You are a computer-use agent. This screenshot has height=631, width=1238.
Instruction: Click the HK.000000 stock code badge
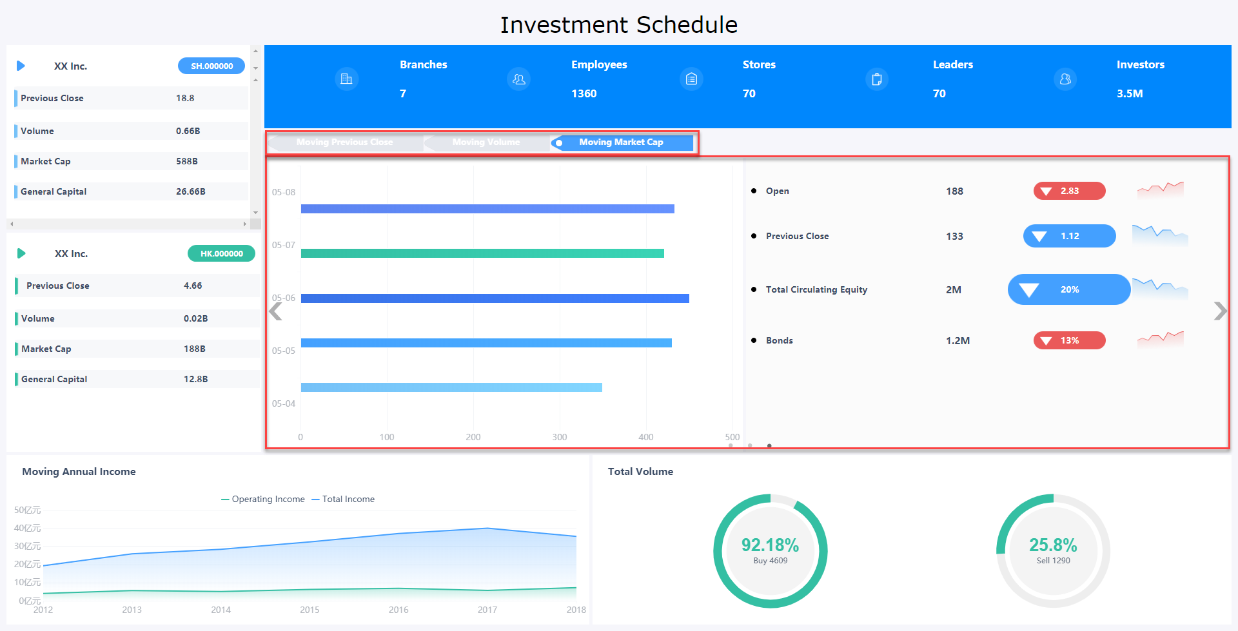pyautogui.click(x=221, y=253)
